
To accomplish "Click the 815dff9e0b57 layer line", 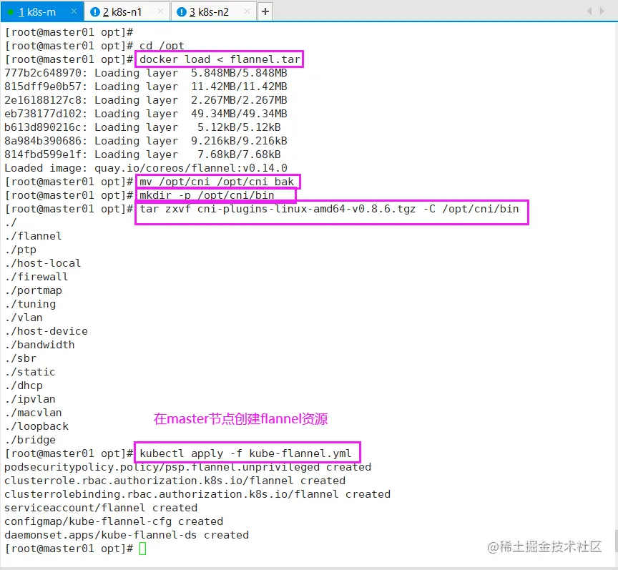I will [x=146, y=87].
